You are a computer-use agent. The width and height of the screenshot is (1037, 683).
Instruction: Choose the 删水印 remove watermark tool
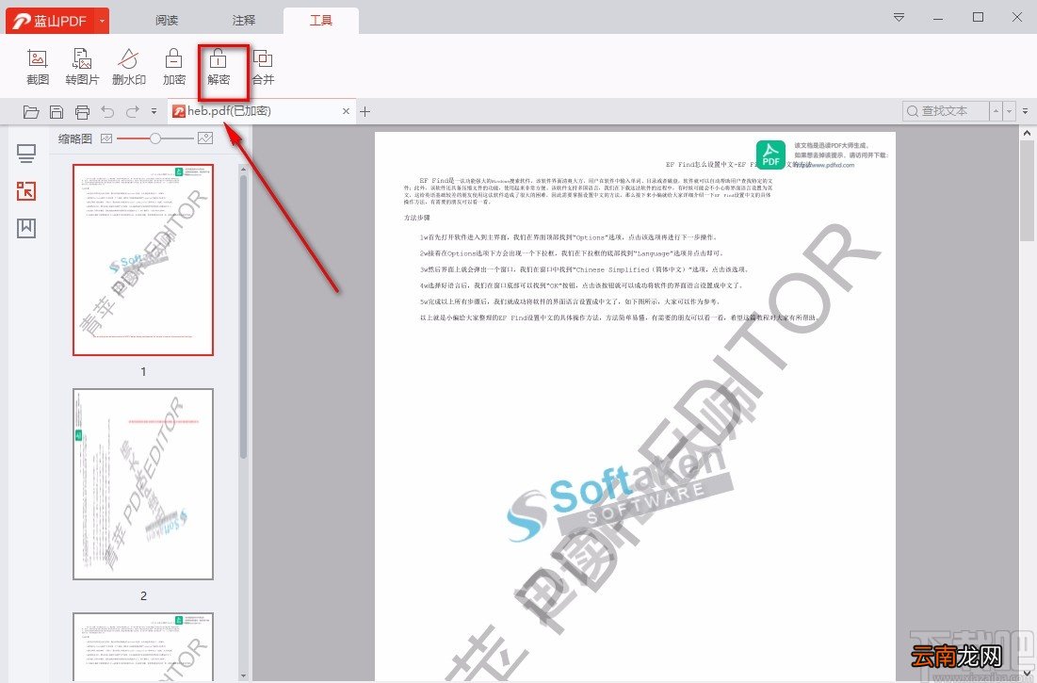point(128,68)
